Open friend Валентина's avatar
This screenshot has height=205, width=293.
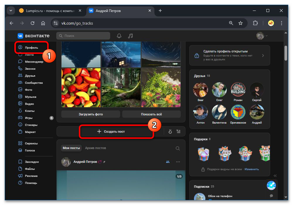coord(219,112)
